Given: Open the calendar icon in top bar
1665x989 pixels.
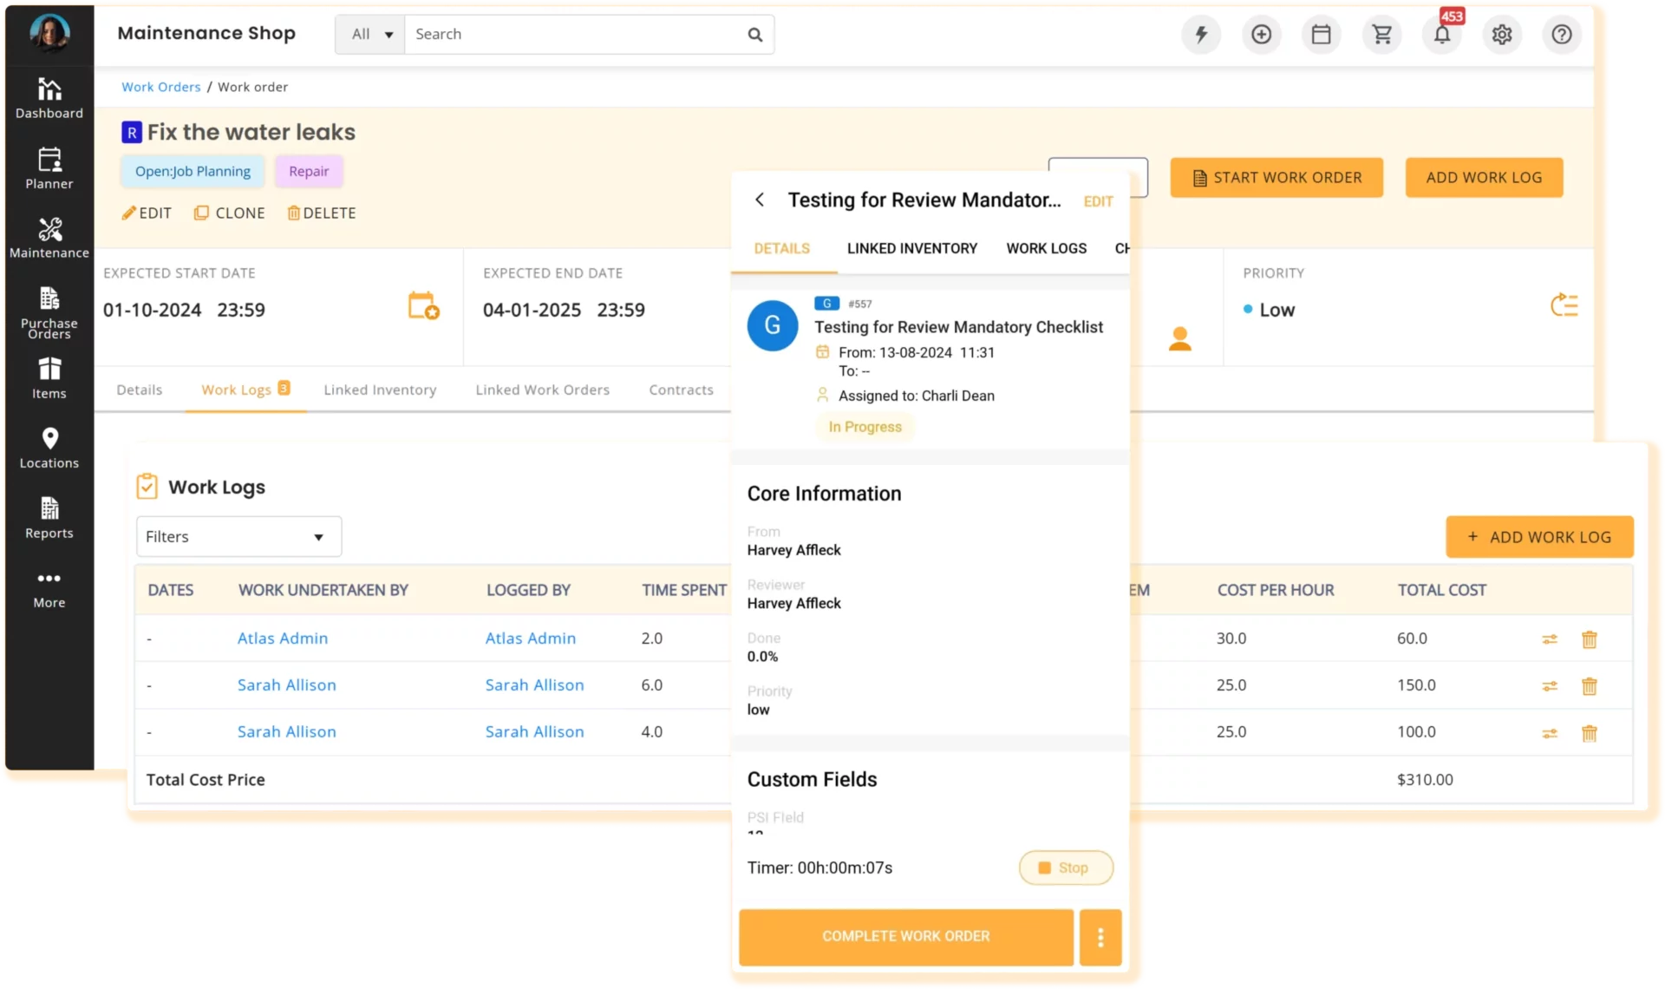Looking at the screenshot, I should tap(1321, 35).
